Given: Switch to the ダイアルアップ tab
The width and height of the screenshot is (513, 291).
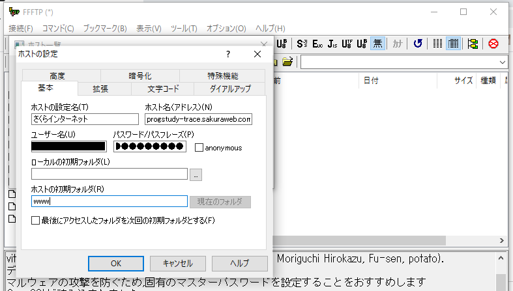Looking at the screenshot, I should [x=230, y=89].
